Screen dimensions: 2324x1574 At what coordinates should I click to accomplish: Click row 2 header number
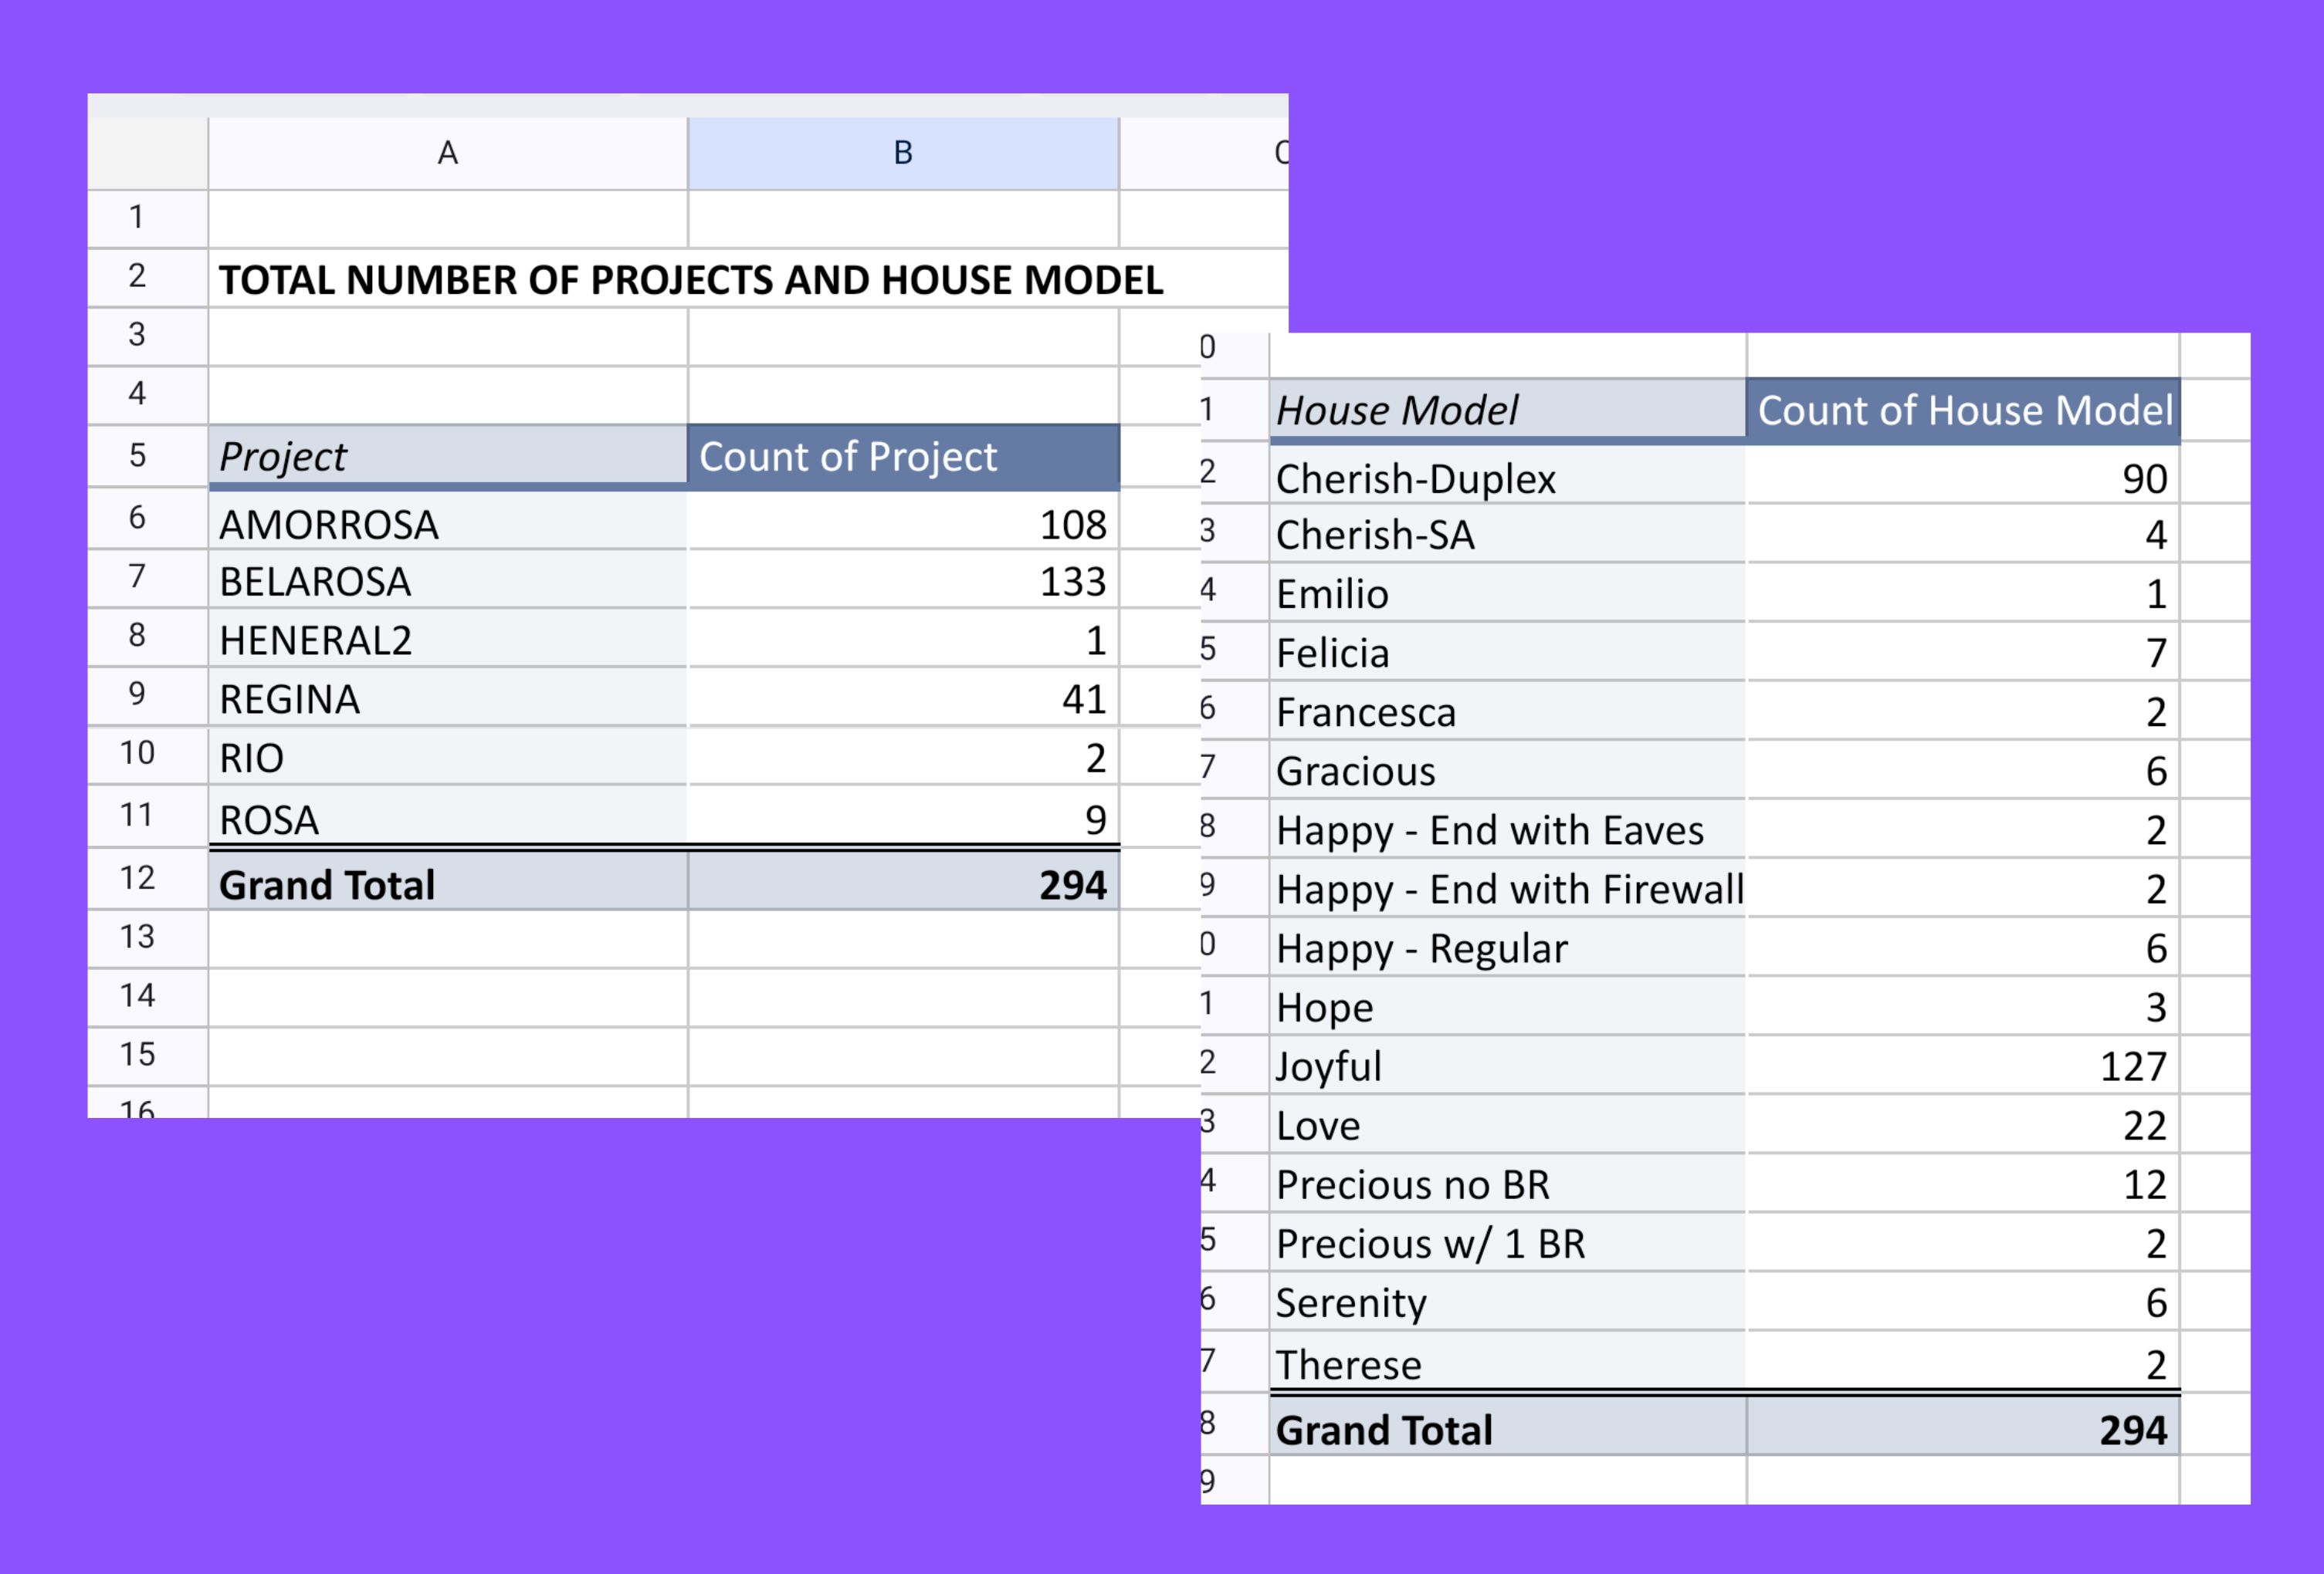(138, 275)
